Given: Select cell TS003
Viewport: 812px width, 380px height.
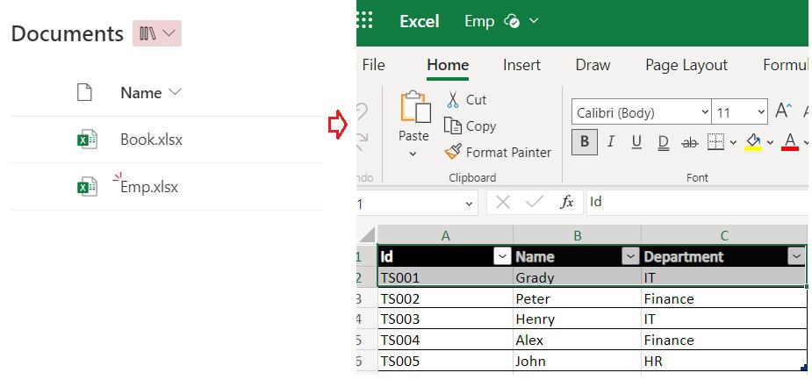Looking at the screenshot, I should tap(445, 319).
